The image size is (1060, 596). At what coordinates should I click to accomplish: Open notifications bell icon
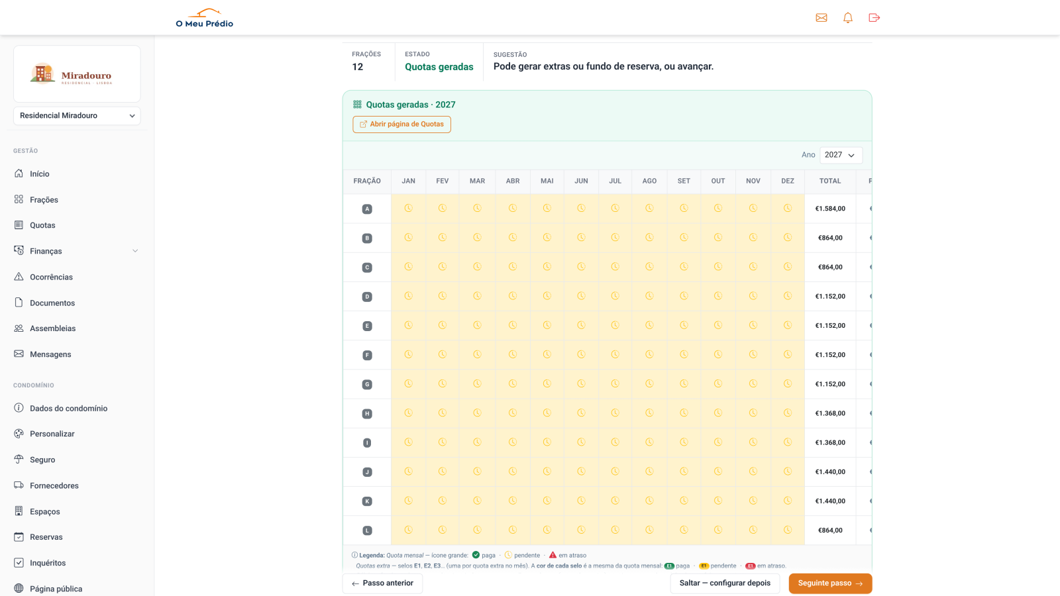(x=848, y=18)
